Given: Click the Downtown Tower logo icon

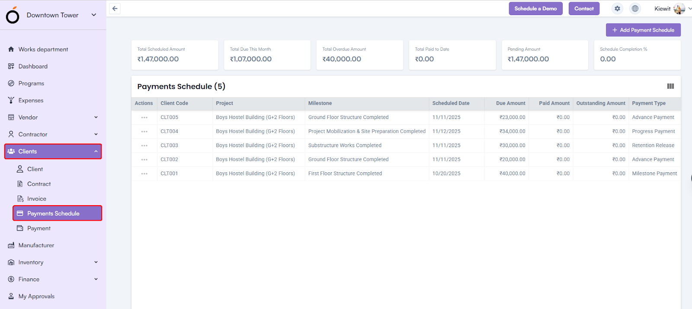Looking at the screenshot, I should [x=13, y=16].
